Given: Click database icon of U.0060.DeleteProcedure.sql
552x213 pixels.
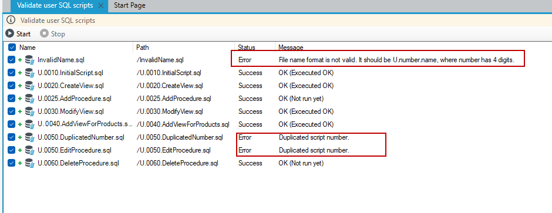Looking at the screenshot, I should click(x=29, y=163).
